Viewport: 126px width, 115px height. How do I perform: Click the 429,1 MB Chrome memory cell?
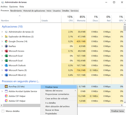pyautogui.click(x=80, y=42)
